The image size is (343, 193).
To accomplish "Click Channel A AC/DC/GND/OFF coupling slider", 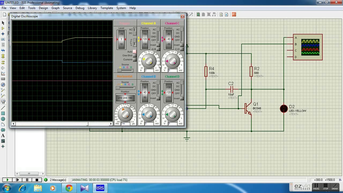I will click(x=158, y=35).
